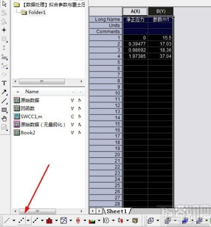Click the Scatter plot button
211x227 pixels.
click(x=22, y=220)
